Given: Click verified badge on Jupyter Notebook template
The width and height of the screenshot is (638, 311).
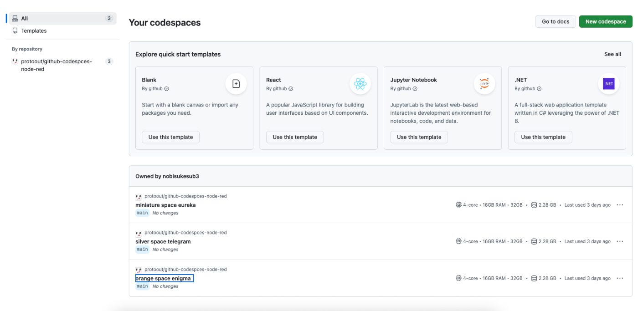Looking at the screenshot, I should pos(415,89).
